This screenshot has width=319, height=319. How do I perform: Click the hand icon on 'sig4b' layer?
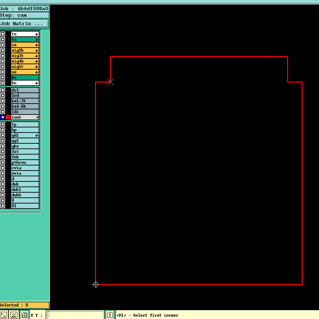coord(37,61)
